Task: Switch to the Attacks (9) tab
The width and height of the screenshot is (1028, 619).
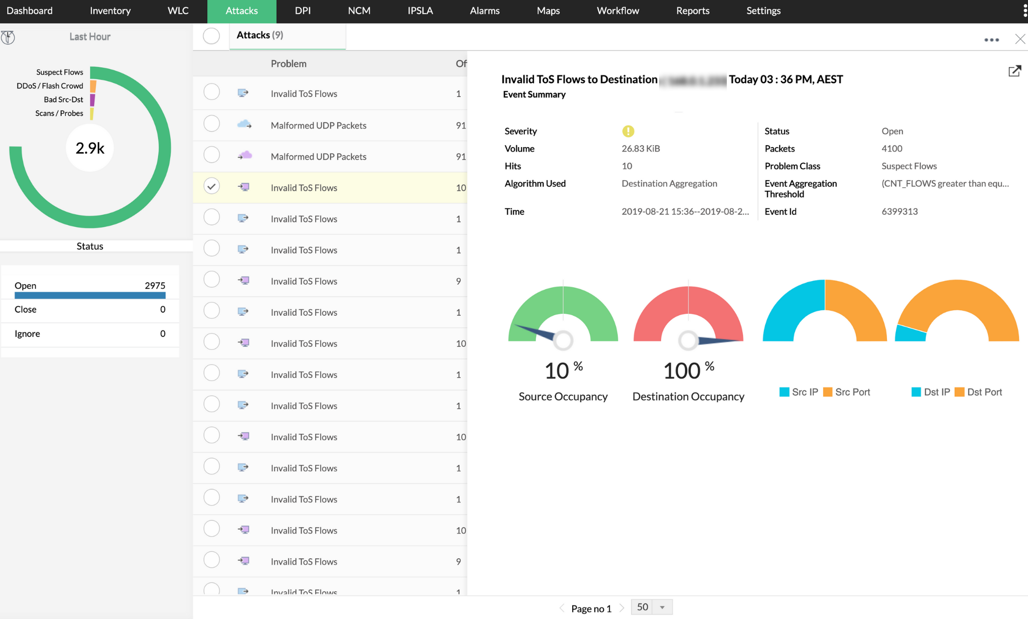Action: point(260,35)
